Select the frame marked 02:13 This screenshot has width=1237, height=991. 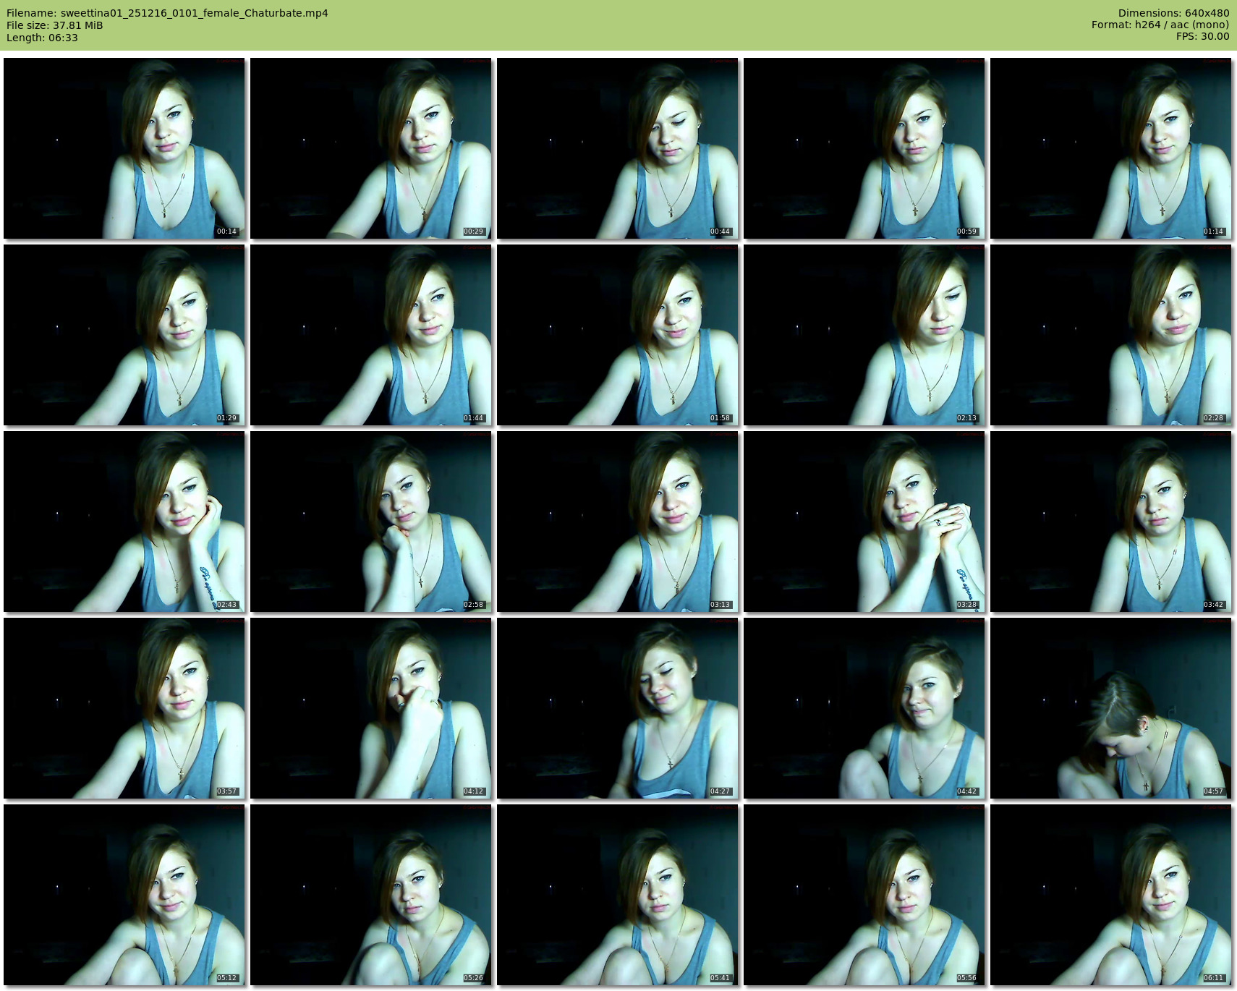pos(864,335)
